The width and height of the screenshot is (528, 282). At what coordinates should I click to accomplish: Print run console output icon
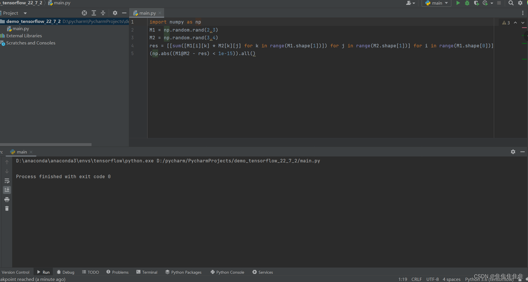7,200
